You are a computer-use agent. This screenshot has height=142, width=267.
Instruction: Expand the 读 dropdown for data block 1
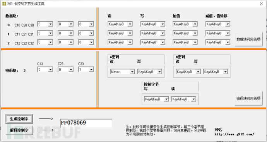pyautogui.click(x=120, y=33)
